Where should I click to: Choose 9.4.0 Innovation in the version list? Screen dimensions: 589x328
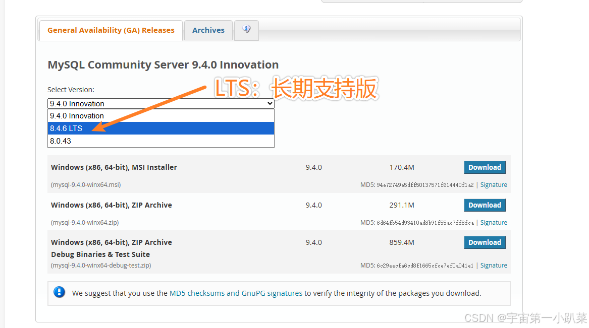[x=161, y=116]
